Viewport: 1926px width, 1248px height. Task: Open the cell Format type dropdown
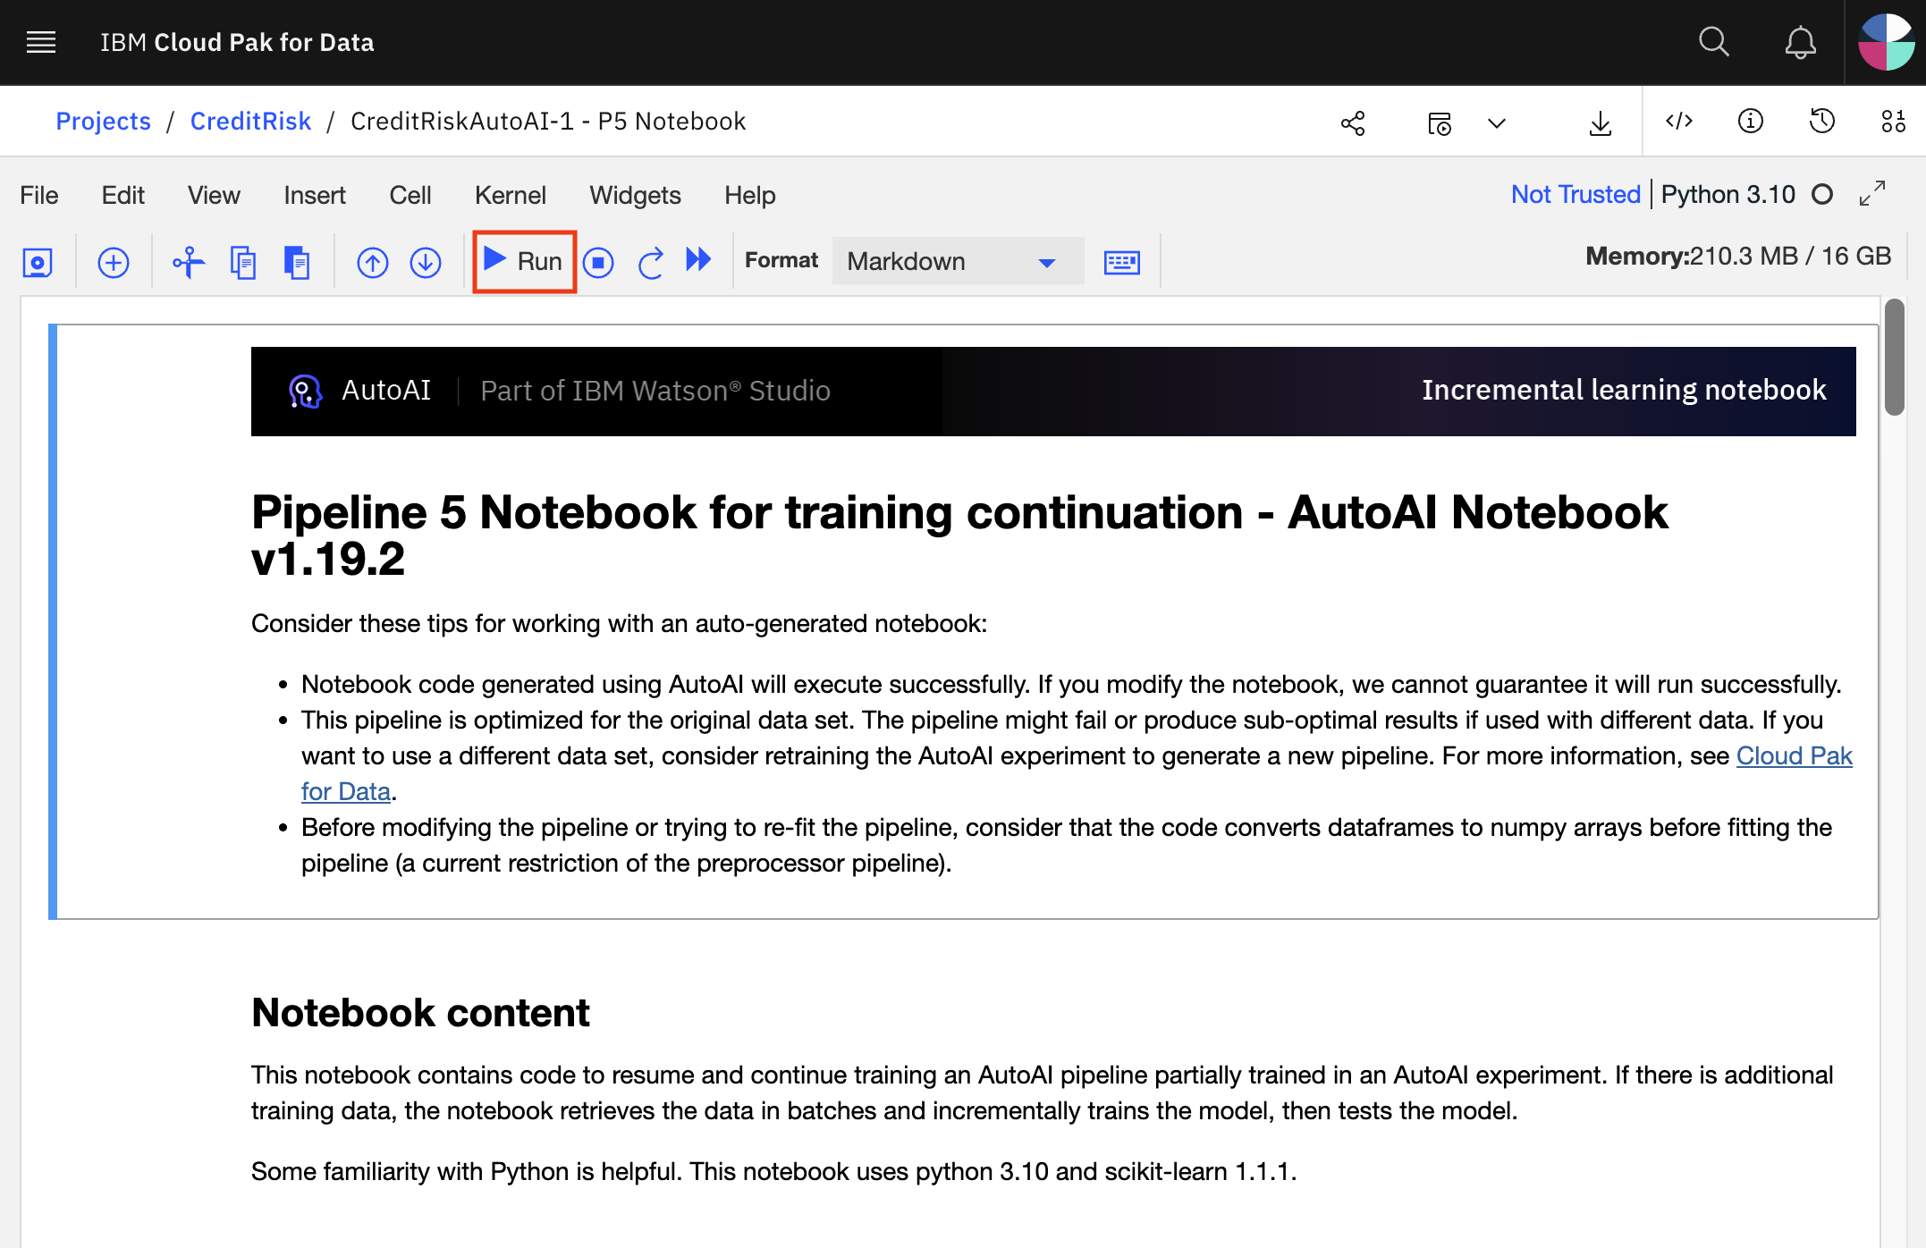958,261
